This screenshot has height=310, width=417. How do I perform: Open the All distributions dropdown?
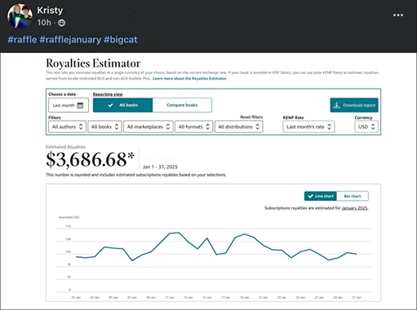coord(239,127)
